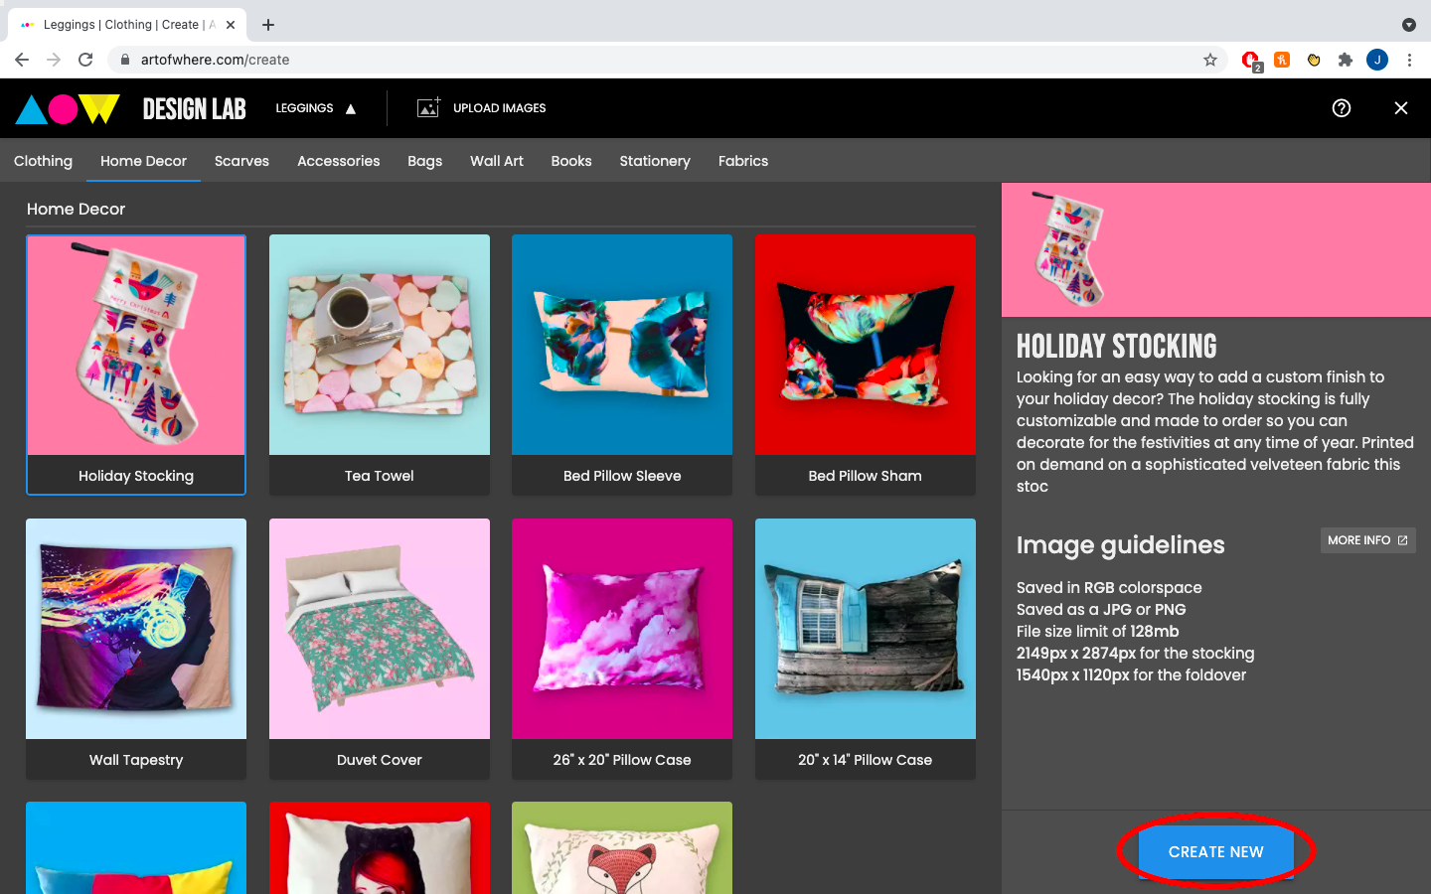1431x894 pixels.
Task: Open a new browser tab
Action: 268,25
